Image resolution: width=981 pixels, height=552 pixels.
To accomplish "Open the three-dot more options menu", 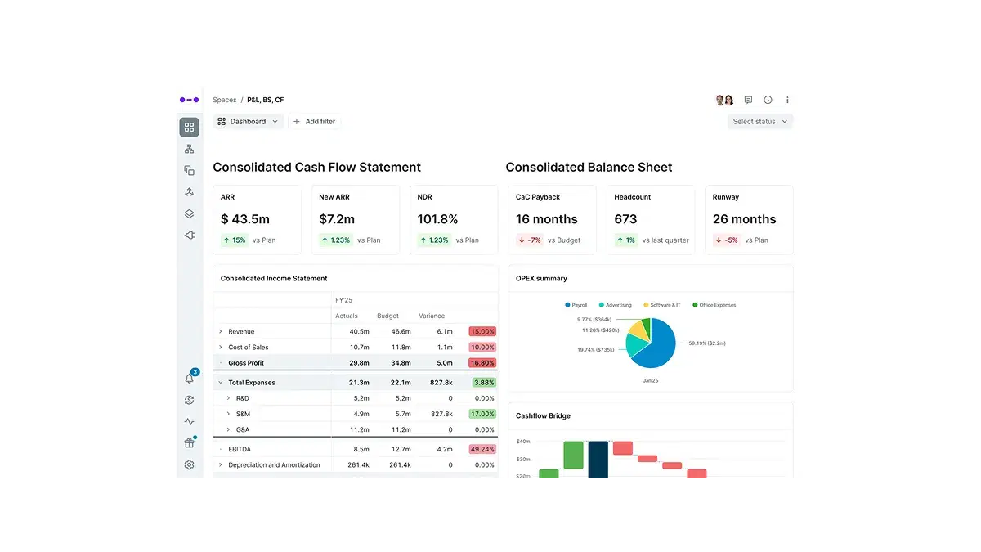I will 787,100.
